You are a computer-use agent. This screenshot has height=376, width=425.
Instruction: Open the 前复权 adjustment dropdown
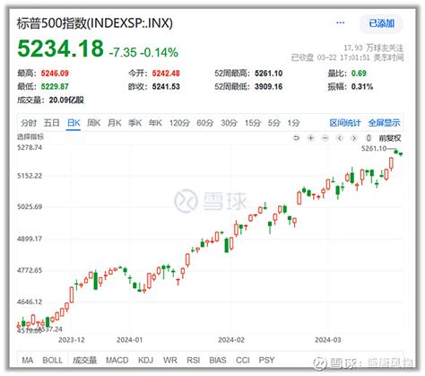(x=390, y=138)
